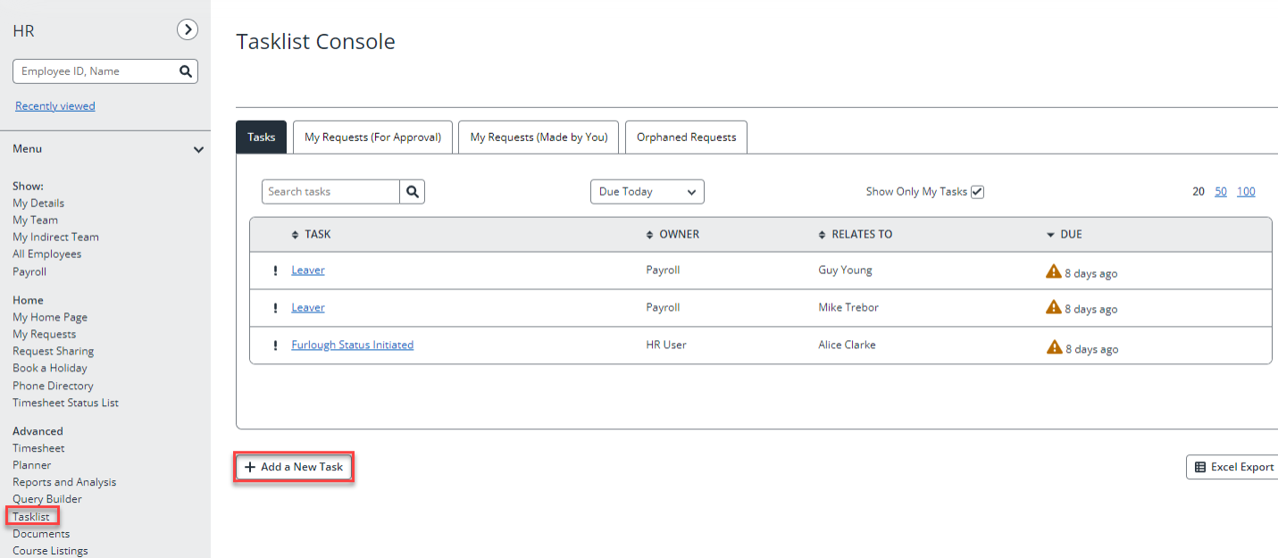Viewport: 1278px width, 558px height.
Task: Open My Requests (For Approval) tab
Action: [372, 137]
